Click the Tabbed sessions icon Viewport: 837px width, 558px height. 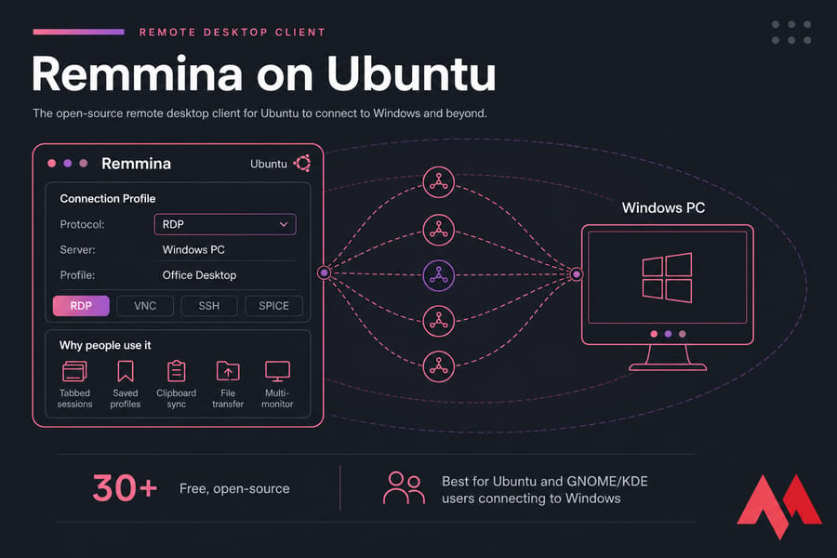pyautogui.click(x=74, y=371)
